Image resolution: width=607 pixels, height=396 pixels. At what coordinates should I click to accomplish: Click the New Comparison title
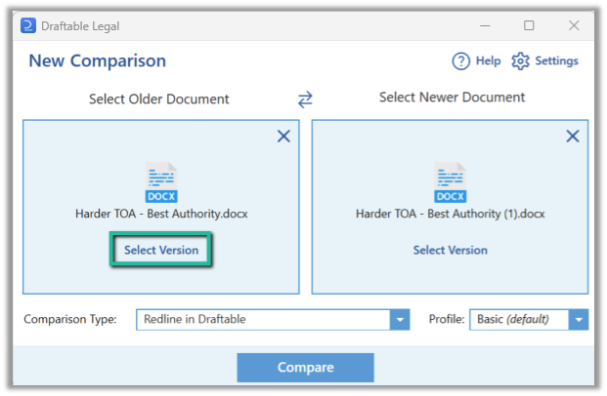[98, 60]
